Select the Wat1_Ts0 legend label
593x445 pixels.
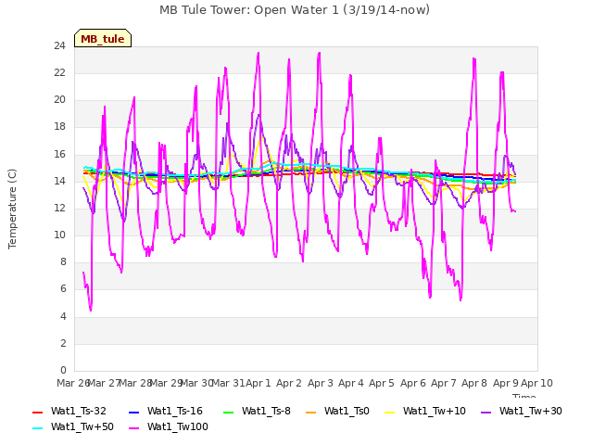click(347, 412)
